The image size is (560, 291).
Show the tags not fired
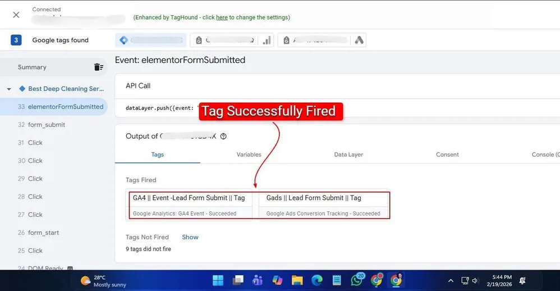190,237
